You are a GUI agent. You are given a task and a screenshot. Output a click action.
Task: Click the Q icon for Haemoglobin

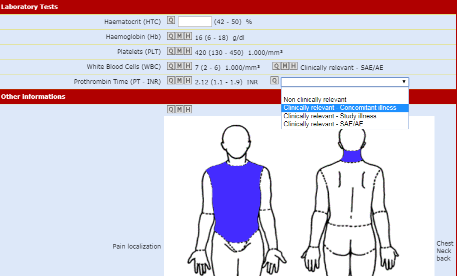(171, 36)
